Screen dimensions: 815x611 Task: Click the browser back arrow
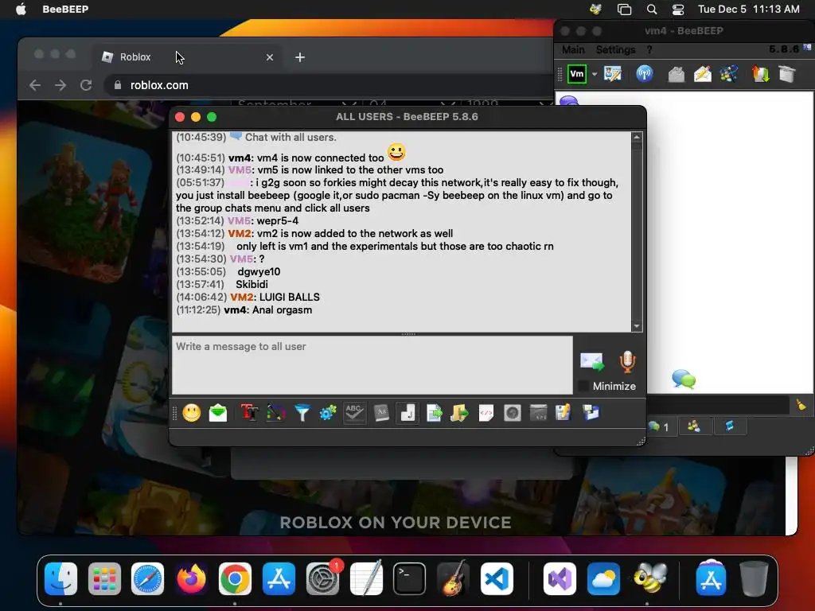35,85
